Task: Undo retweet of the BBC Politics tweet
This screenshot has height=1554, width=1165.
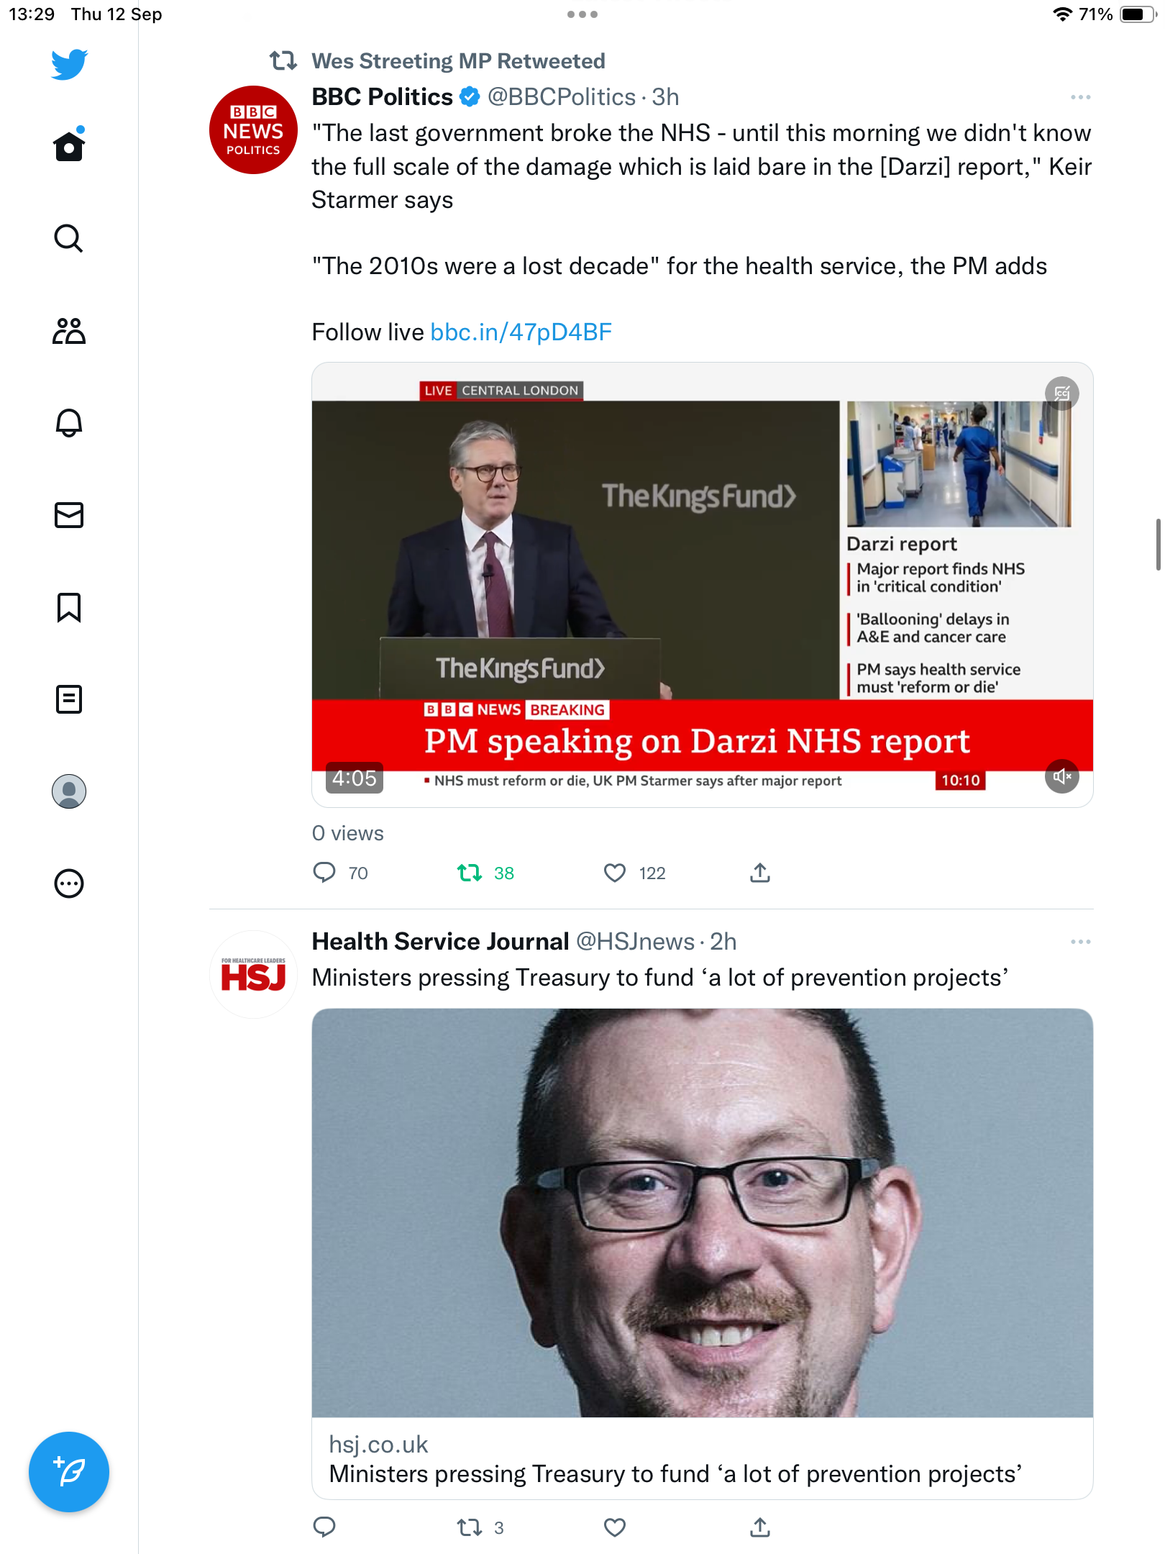Action: 470,873
